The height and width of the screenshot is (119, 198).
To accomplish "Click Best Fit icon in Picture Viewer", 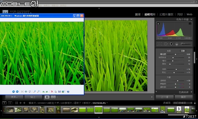I will (x=22, y=92).
